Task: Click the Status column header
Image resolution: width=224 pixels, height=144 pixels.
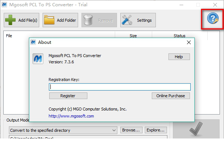Action: tap(180, 35)
